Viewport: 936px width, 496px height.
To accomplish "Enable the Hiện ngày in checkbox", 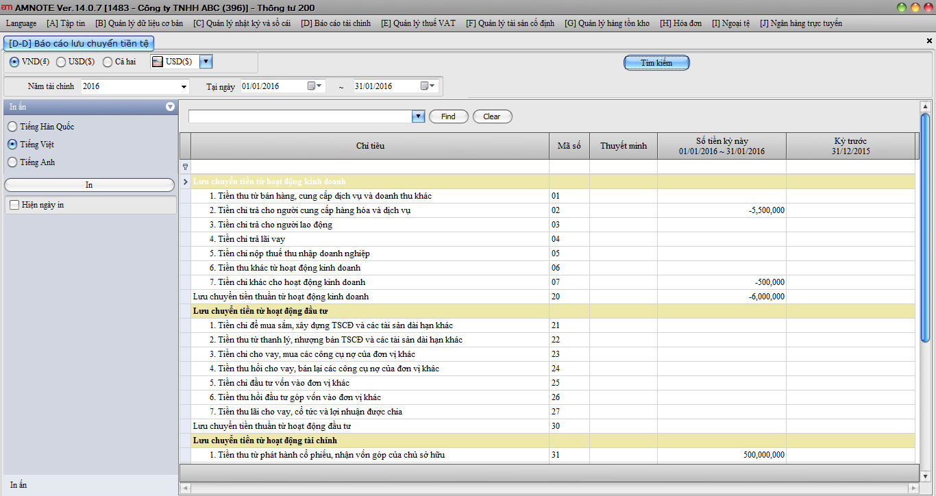I will 14,205.
